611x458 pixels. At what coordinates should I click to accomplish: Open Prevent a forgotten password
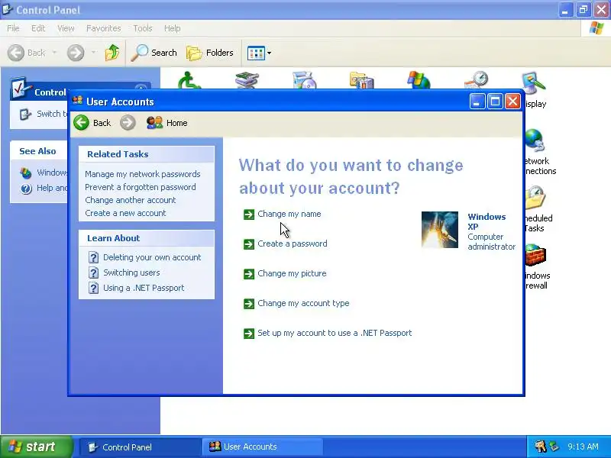141,187
